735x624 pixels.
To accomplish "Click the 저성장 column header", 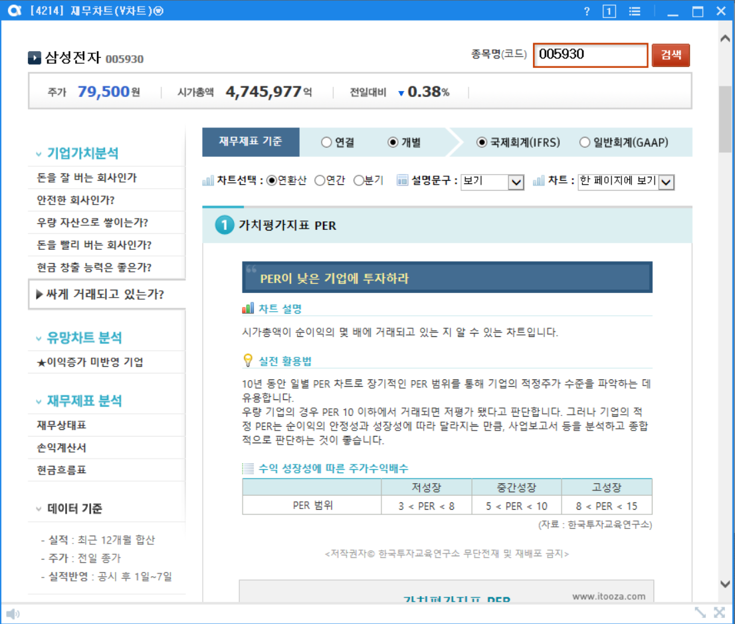I will pos(427,488).
